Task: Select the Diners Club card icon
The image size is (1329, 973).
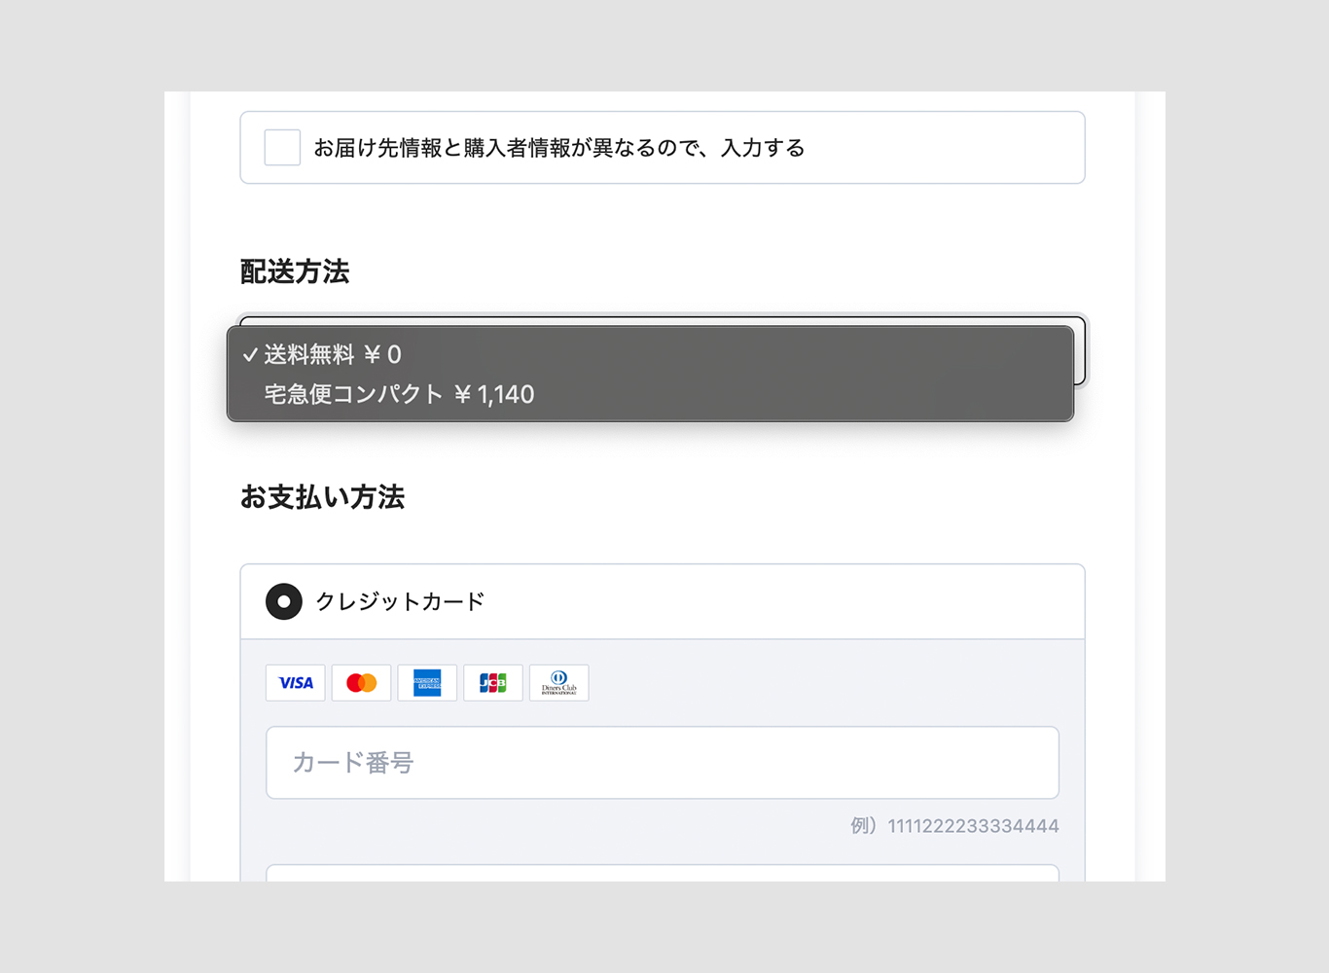Action: point(558,682)
